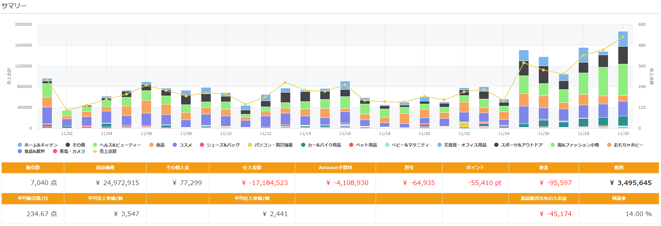The height and width of the screenshot is (226, 661).
Task: Click the yellow パソコン・周辺機器 legend marker
Action: (x=250, y=145)
